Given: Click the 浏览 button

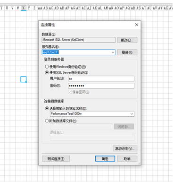Looking at the screenshot, I should (x=124, y=127).
